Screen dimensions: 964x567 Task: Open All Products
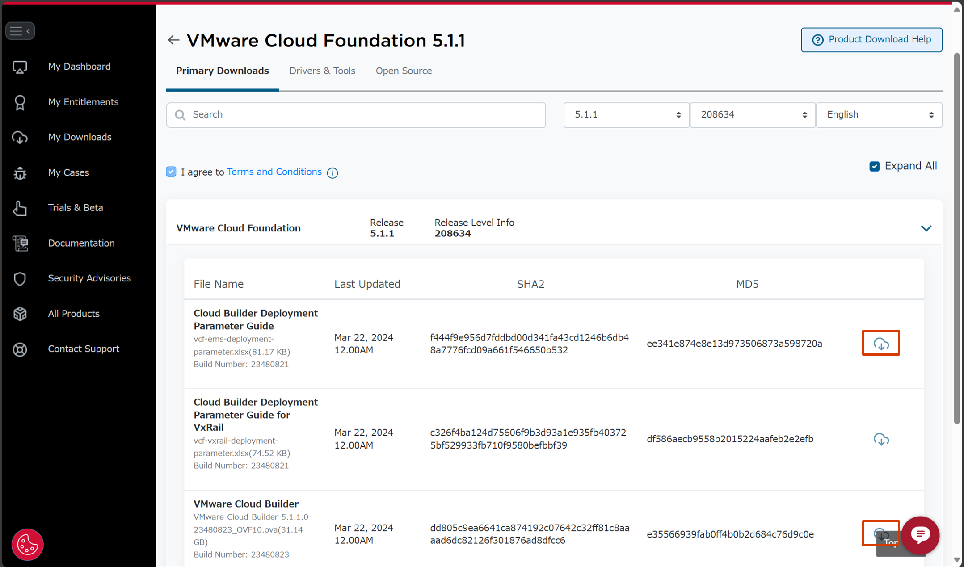coord(74,314)
